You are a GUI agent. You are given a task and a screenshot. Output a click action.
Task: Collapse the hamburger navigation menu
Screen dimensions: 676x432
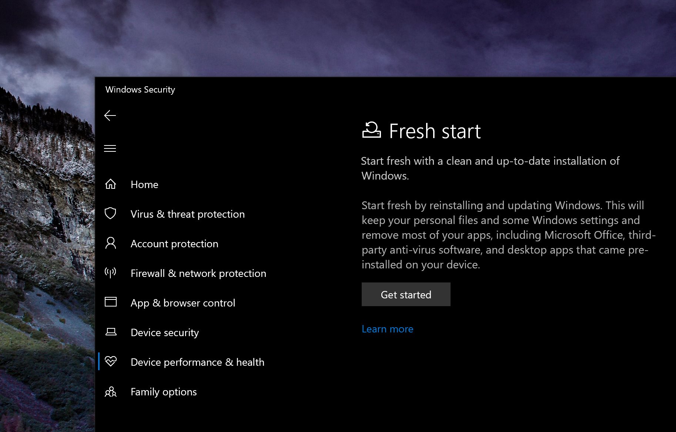coord(110,149)
